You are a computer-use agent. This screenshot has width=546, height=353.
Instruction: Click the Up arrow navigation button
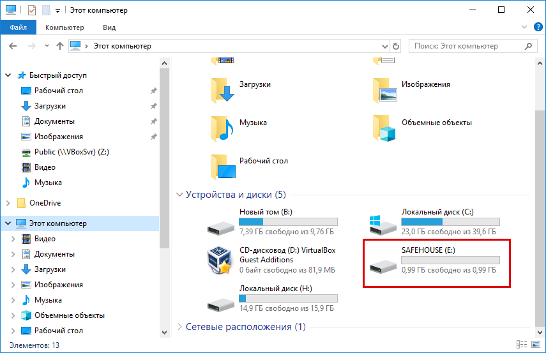(60, 47)
